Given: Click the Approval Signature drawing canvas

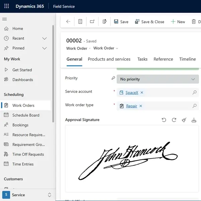Looking at the screenshot, I should [x=132, y=159].
